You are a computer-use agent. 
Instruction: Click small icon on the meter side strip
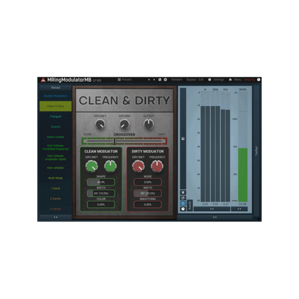[x=183, y=139]
